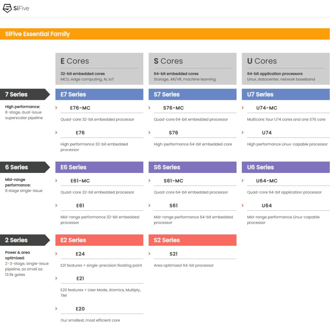The width and height of the screenshot is (330, 330).
Task: Click the SiFive logo icon
Action: tap(7, 8)
